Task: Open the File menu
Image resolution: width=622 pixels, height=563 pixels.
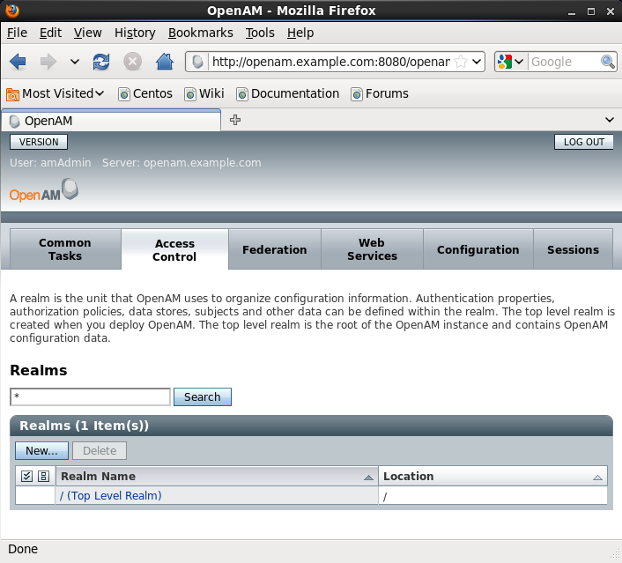Action: click(17, 33)
